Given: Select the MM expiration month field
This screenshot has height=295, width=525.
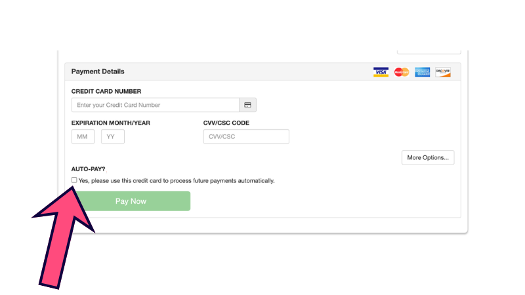Looking at the screenshot, I should click(x=83, y=136).
